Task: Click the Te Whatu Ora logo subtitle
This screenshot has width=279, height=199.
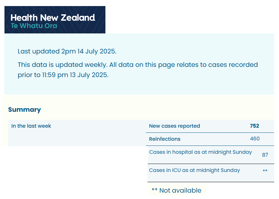Action: (x=34, y=26)
